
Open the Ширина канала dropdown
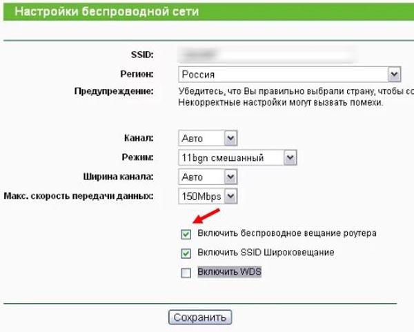[x=208, y=177]
